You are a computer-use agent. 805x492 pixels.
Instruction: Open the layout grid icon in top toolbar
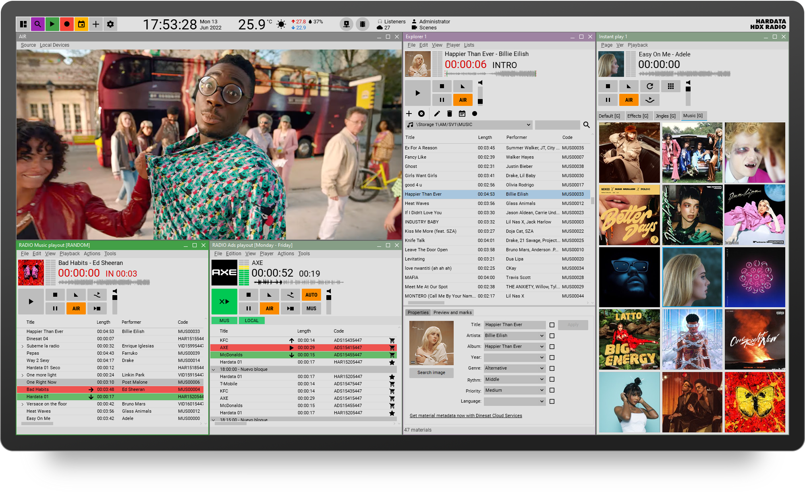click(x=23, y=24)
